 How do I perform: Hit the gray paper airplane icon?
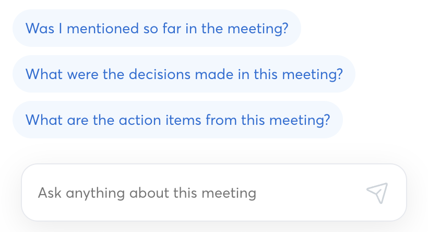pyautogui.click(x=377, y=193)
